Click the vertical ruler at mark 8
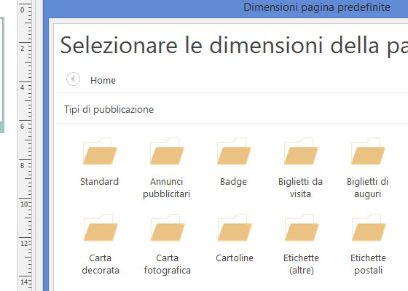 (25, 166)
